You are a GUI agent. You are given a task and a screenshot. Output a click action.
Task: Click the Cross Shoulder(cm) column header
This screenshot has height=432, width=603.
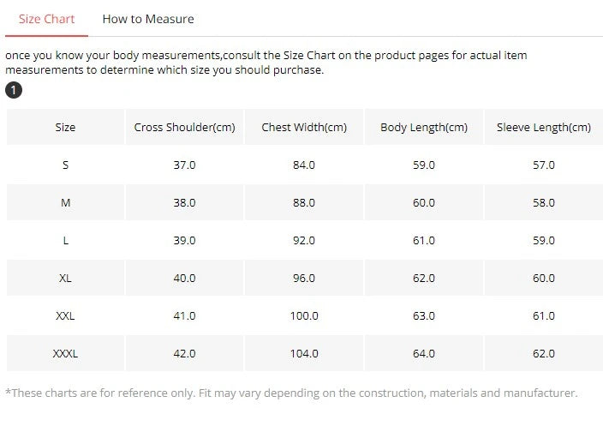tap(185, 127)
